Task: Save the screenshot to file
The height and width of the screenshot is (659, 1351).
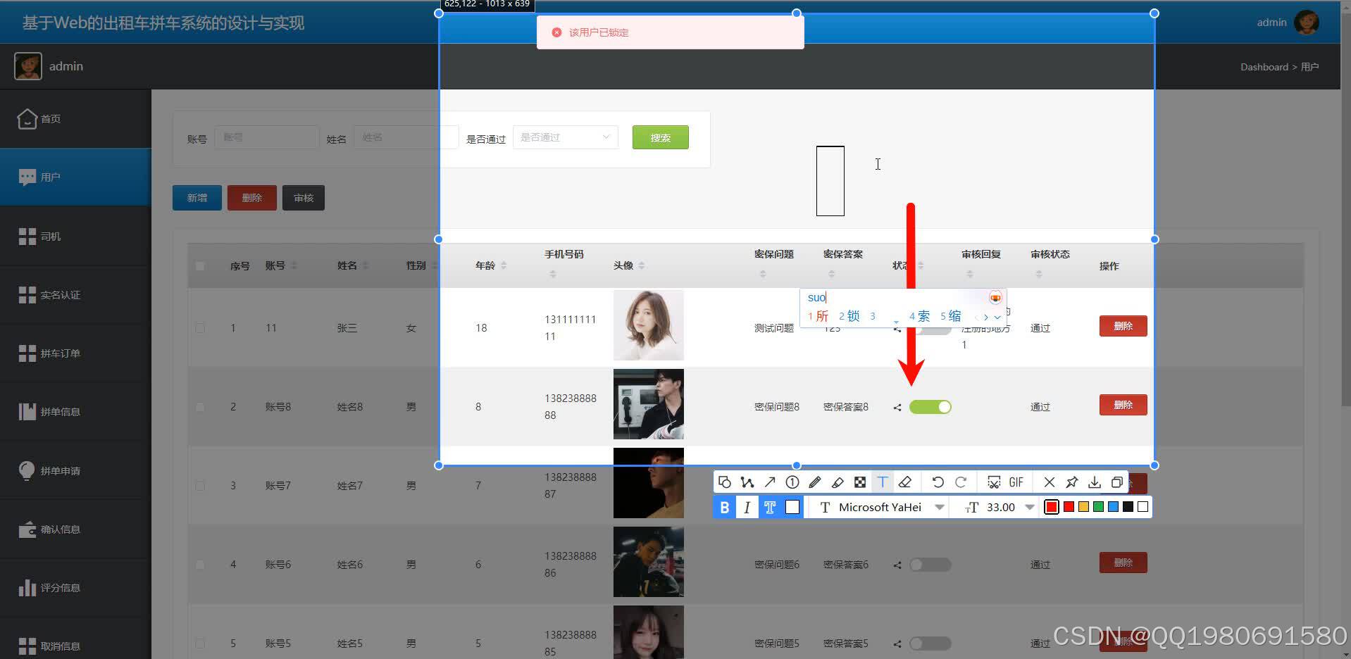Action: [x=1095, y=482]
